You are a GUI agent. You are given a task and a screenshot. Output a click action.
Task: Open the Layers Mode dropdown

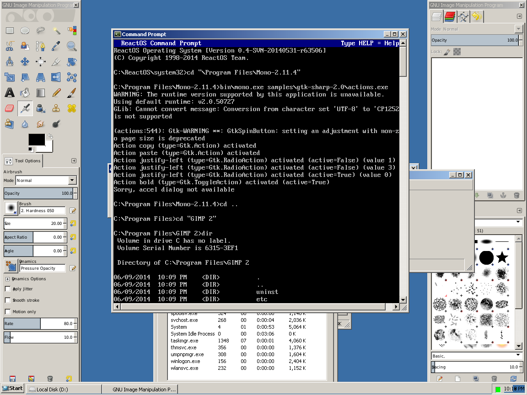518,29
